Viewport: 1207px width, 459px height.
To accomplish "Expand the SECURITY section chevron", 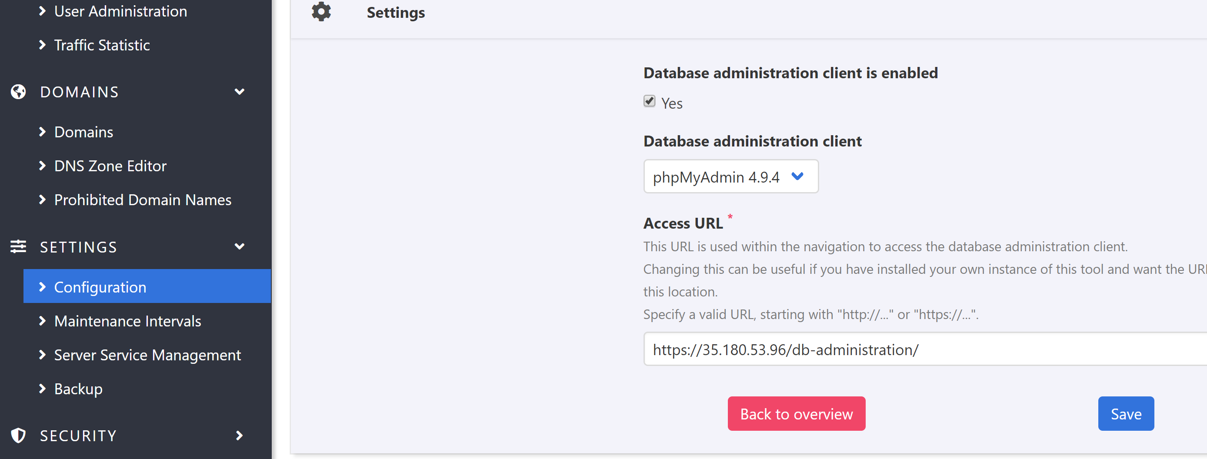I will click(x=240, y=435).
